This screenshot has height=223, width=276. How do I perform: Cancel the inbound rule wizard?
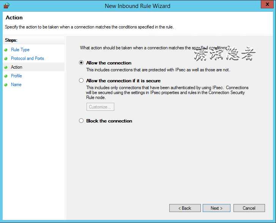pyautogui.click(x=249, y=208)
